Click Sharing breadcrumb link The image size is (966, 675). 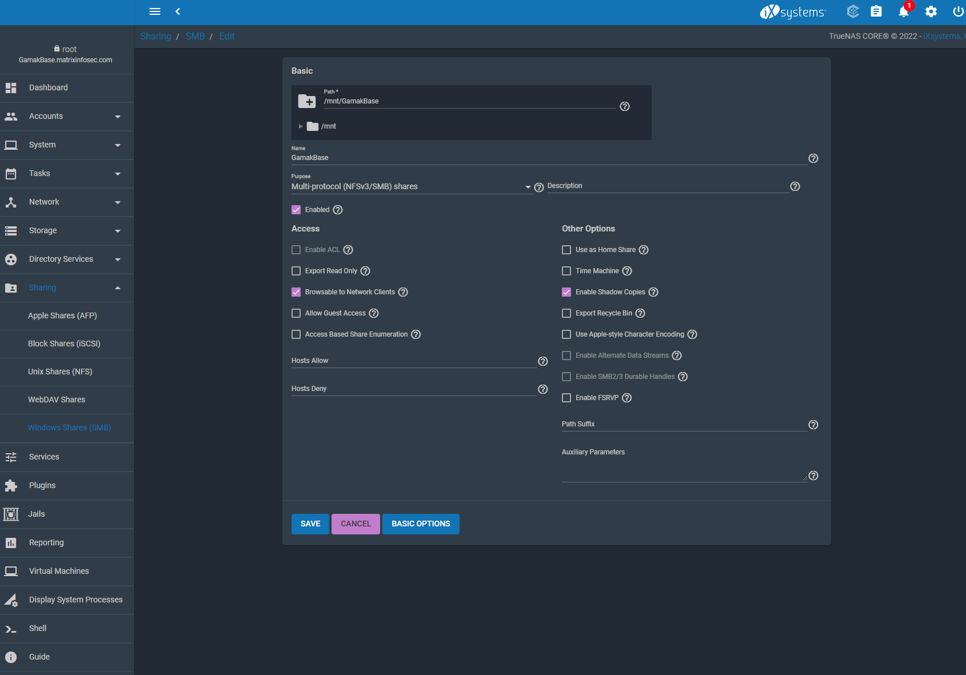(x=155, y=36)
